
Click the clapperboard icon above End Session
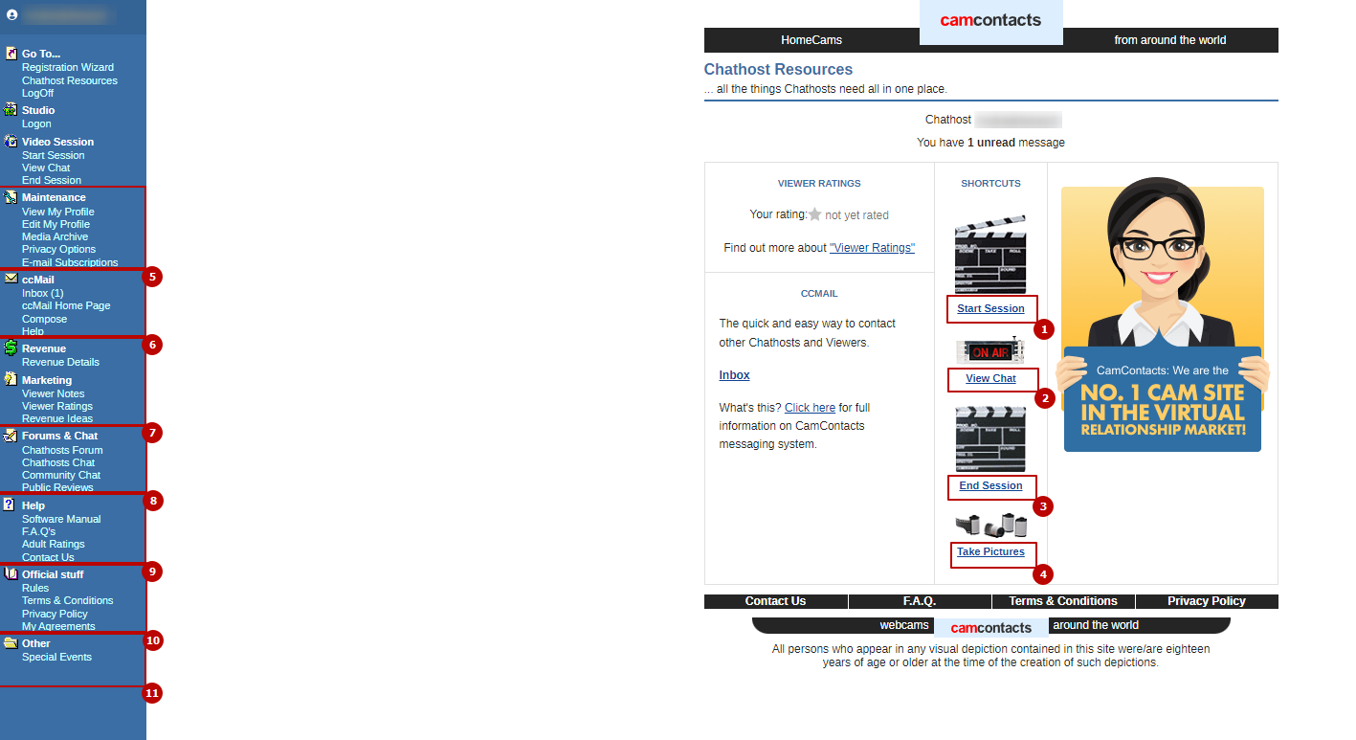click(990, 438)
